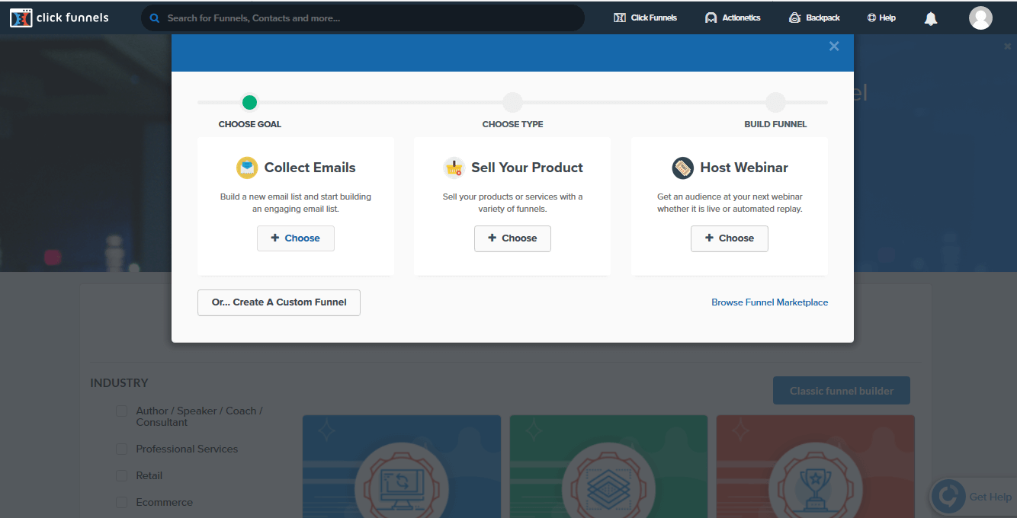
Task: Check Professional Services industry
Action: 122,449
